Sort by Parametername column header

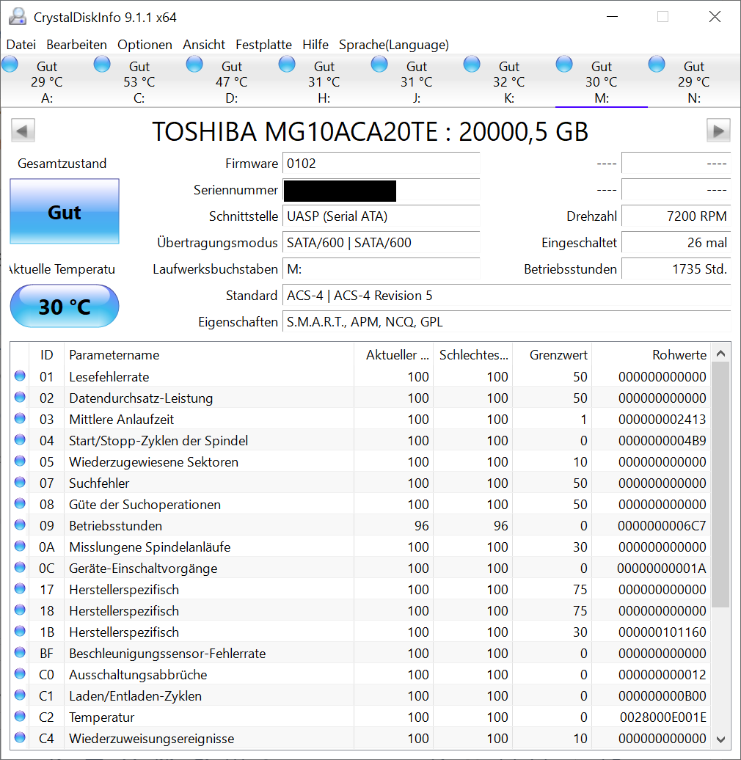coord(209,355)
